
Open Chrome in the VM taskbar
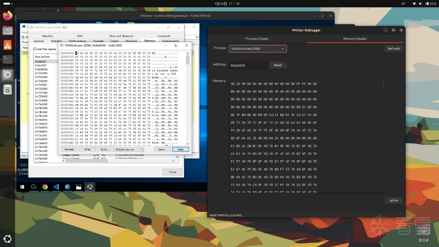(x=45, y=187)
